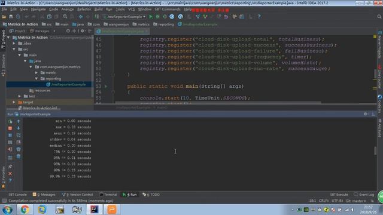Viewport: 383px width, 215px height.
Task: Stop the running process with red square
Action: [x=10, y=128]
